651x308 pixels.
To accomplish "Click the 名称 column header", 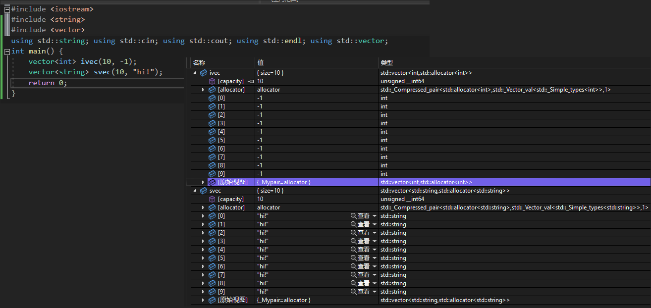I will [x=199, y=63].
